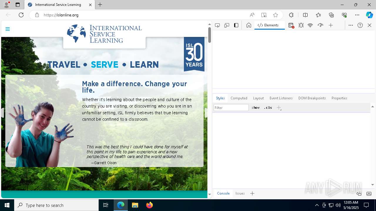The image size is (376, 211).
Task: Open the Issues drawer tab
Action: [x=240, y=193]
